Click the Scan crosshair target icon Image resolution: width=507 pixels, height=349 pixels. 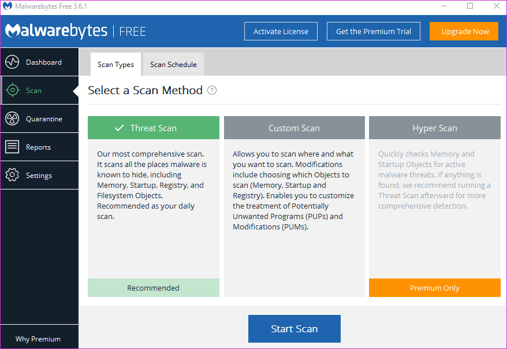pos(12,91)
